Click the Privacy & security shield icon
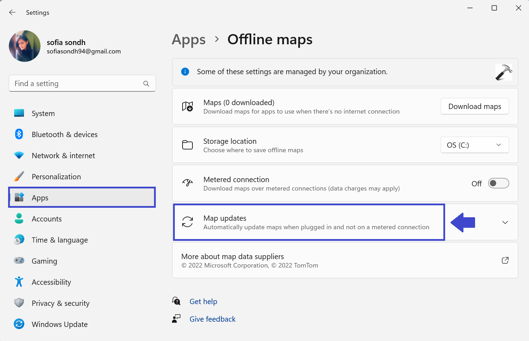Image resolution: width=529 pixels, height=341 pixels. (x=19, y=303)
